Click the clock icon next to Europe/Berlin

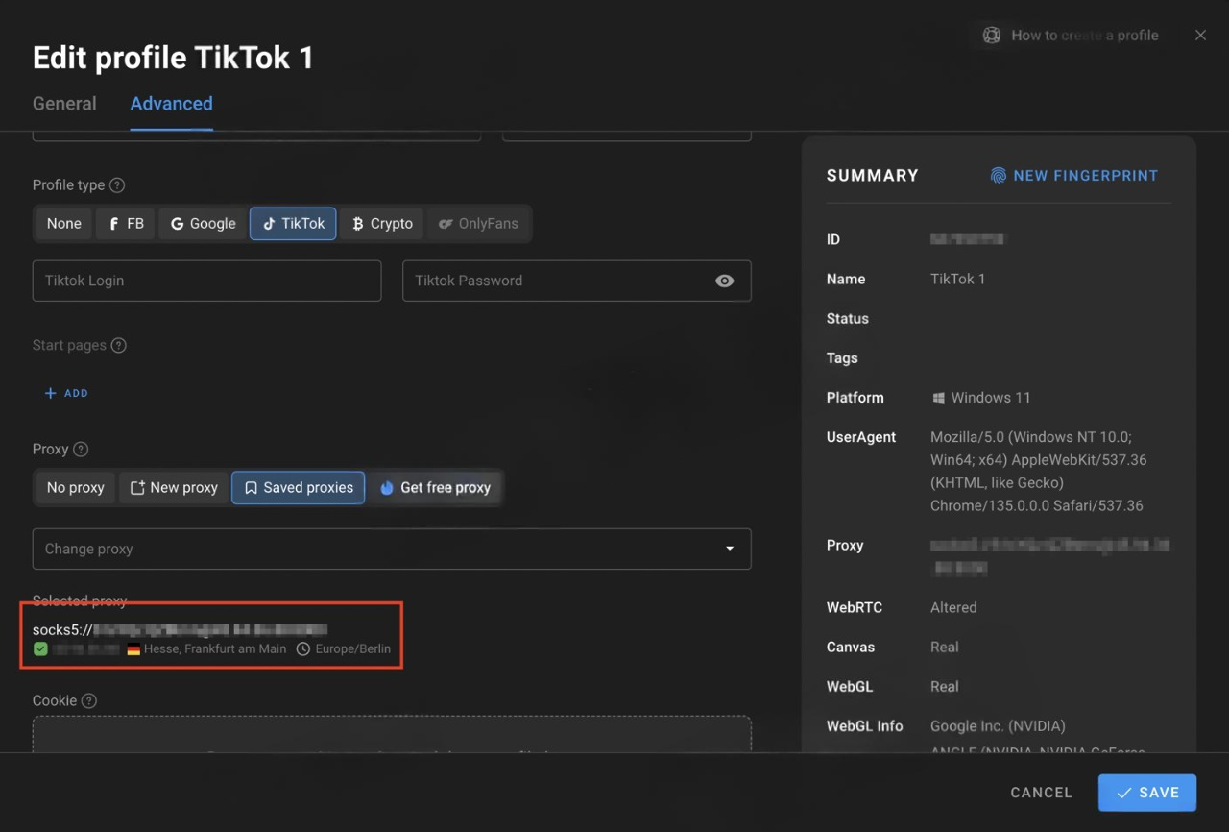click(303, 649)
